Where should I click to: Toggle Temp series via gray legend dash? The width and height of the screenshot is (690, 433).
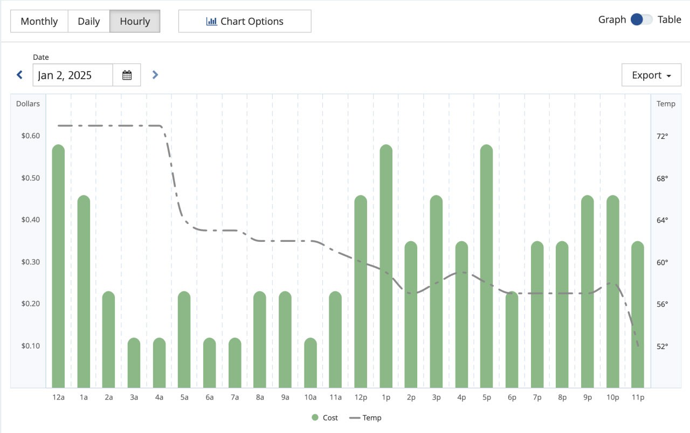click(x=355, y=417)
